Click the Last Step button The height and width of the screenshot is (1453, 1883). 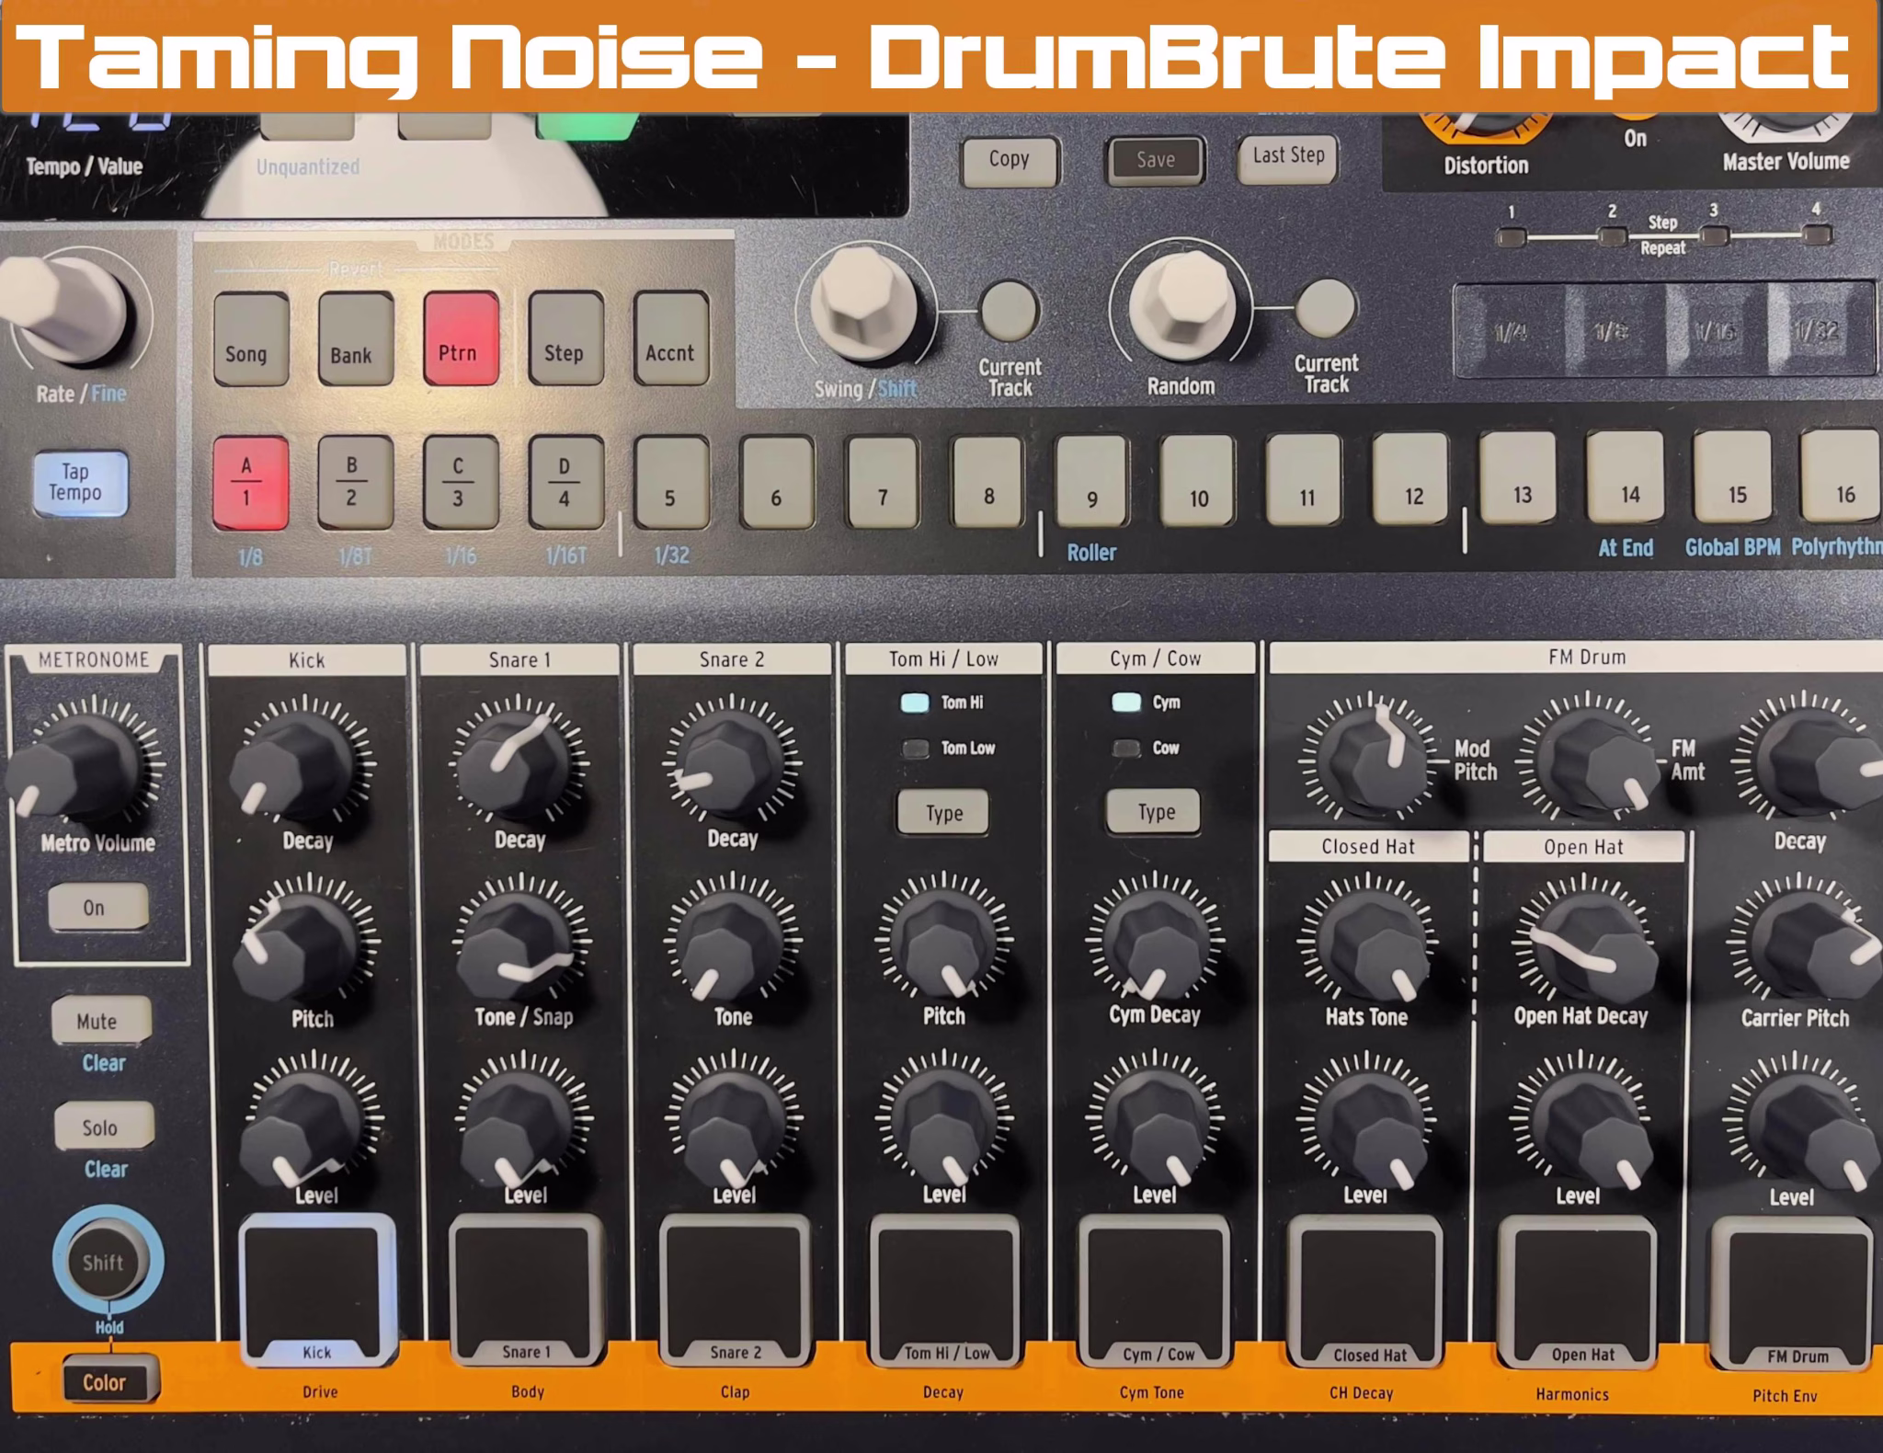pyautogui.click(x=1288, y=157)
